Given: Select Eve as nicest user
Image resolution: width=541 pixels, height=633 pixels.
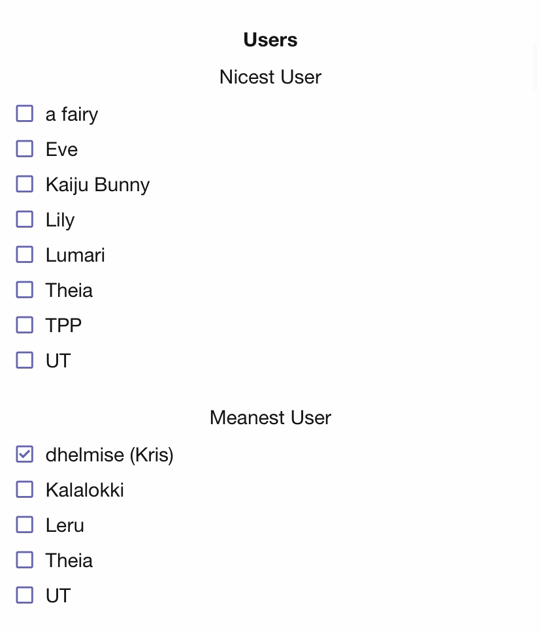Looking at the screenshot, I should tap(25, 149).
